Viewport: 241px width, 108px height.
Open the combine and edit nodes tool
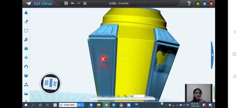coord(26,84)
